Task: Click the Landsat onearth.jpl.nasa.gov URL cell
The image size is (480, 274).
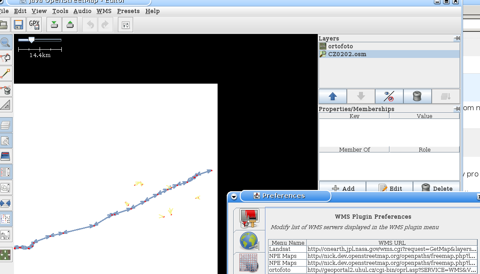Action: [392, 249]
